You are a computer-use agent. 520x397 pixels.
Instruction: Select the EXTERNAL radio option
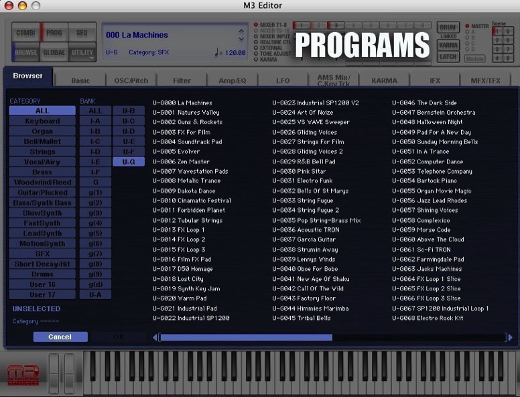[x=256, y=48]
